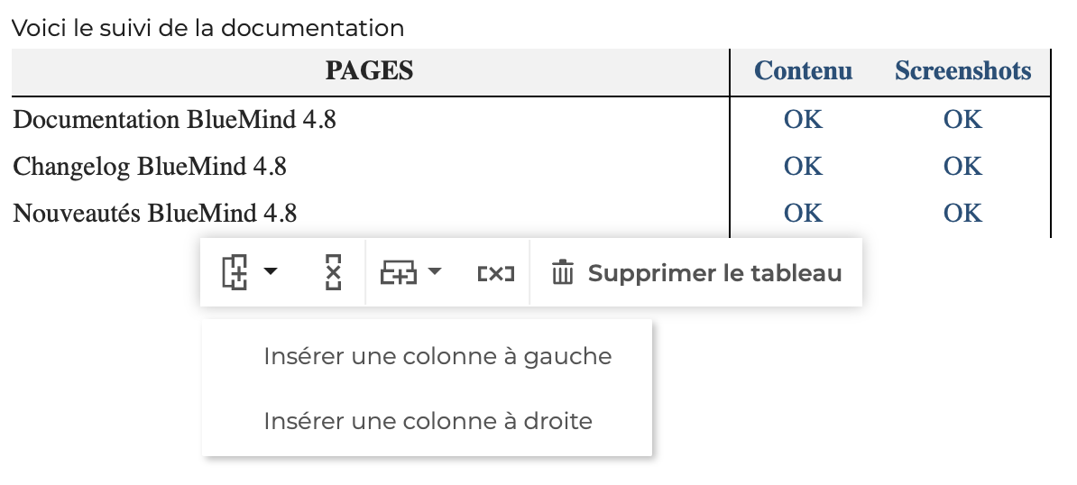Click Contenu OK cell for Documentation row
Image resolution: width=1077 pixels, height=485 pixels.
click(x=803, y=119)
